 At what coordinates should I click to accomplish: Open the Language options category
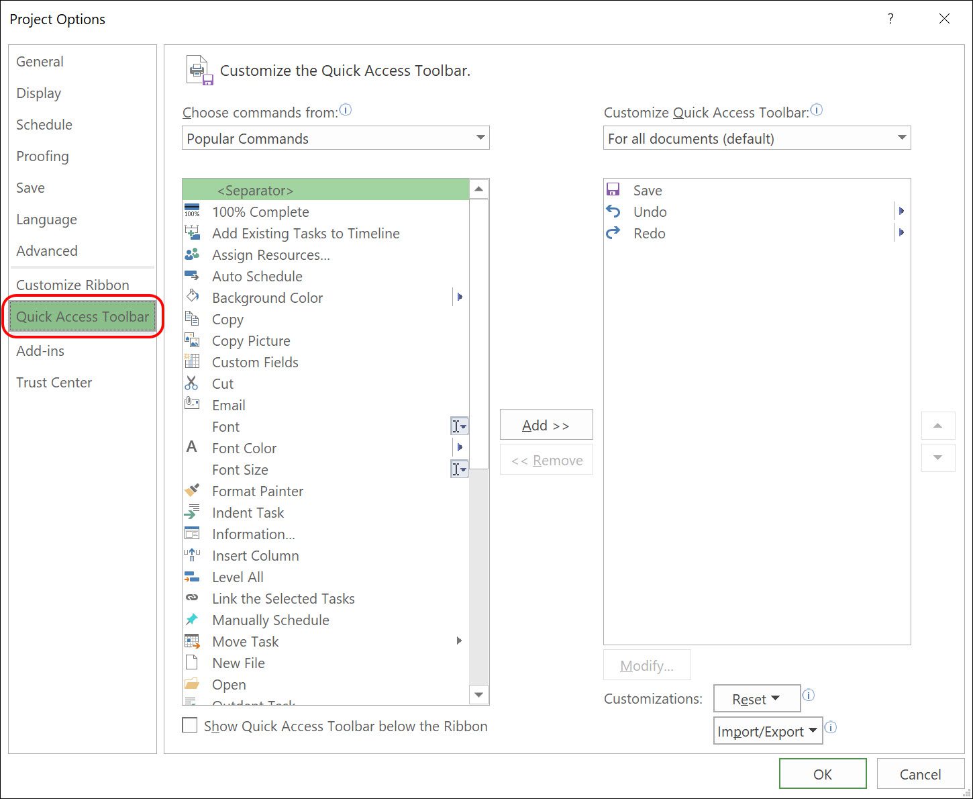tap(83, 219)
